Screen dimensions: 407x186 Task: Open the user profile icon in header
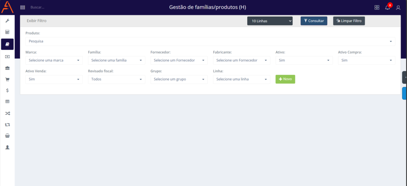398,8
